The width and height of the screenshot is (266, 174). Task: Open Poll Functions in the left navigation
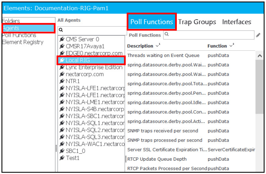pos(19,35)
